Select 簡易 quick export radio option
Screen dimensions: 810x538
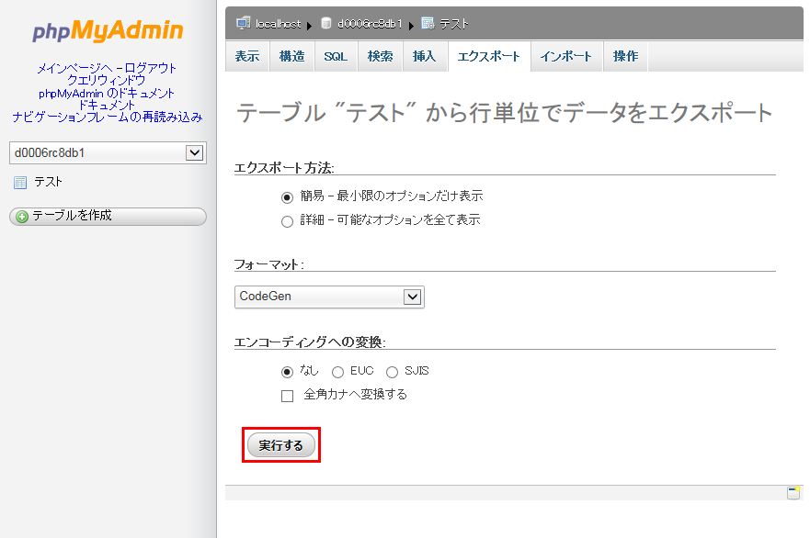tap(287, 196)
